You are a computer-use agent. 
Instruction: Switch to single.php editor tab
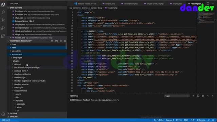click(176, 4)
